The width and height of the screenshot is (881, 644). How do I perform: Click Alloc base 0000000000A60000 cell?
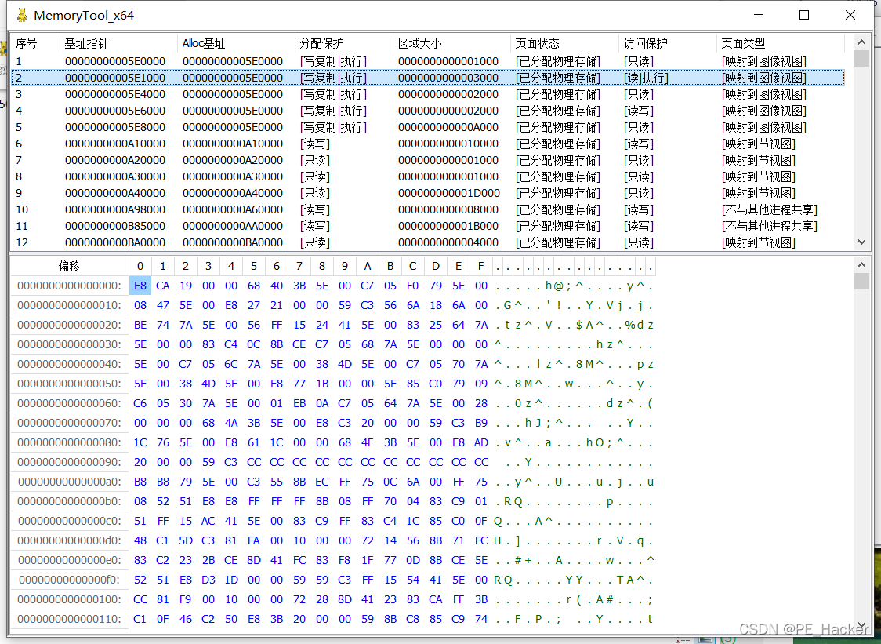pos(233,209)
